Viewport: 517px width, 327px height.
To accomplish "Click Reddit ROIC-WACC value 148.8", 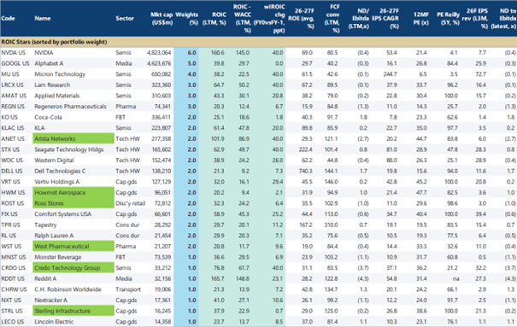I will pos(243,278).
